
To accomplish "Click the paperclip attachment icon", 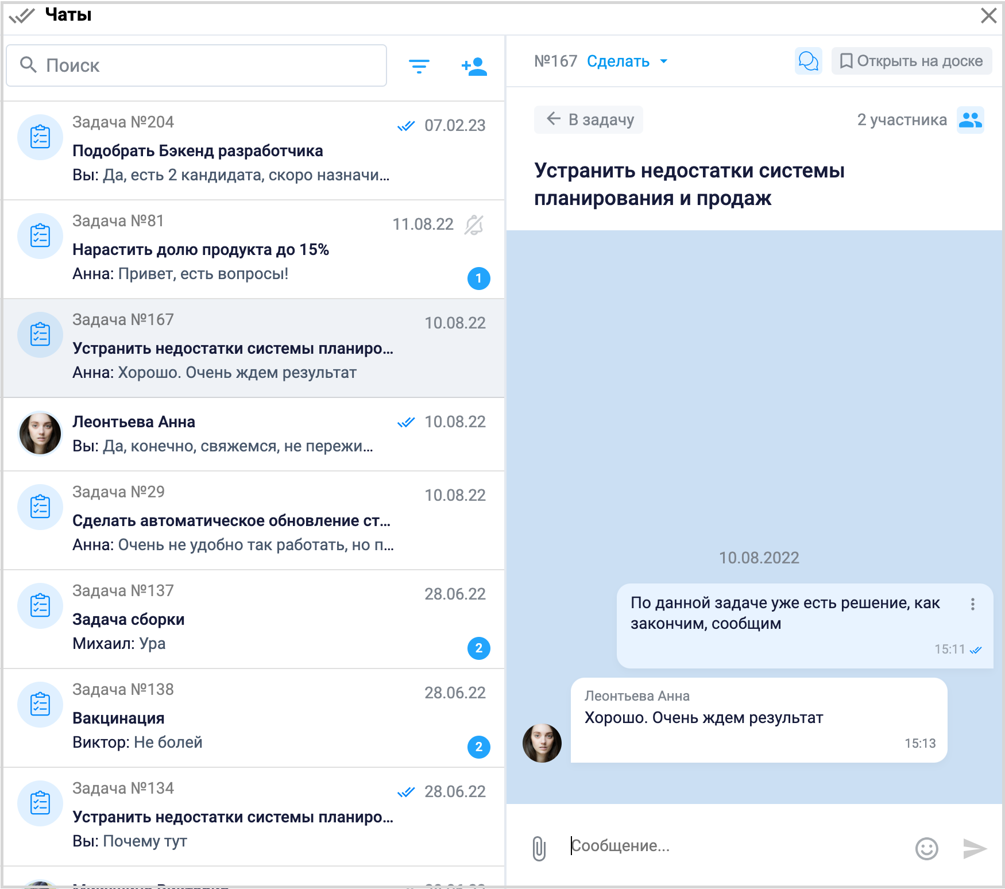I will click(539, 848).
